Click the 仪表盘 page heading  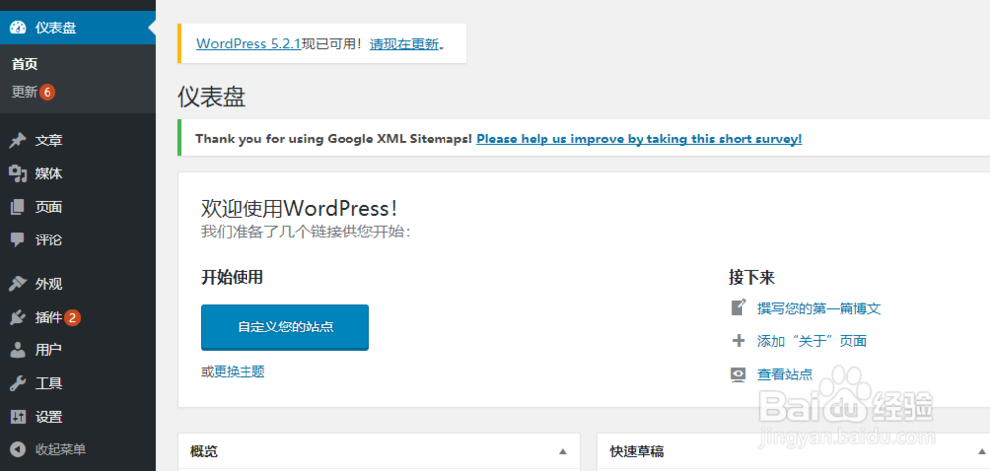click(212, 97)
